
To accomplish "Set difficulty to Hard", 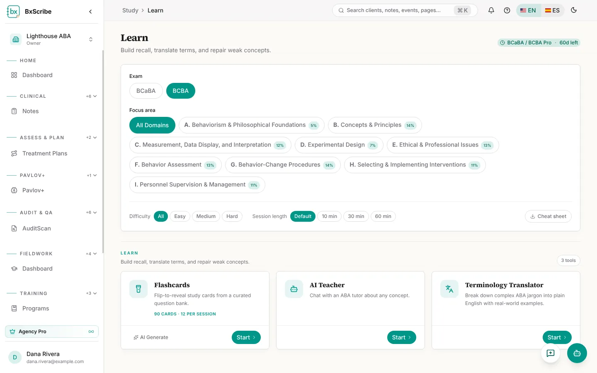I will coord(232,216).
